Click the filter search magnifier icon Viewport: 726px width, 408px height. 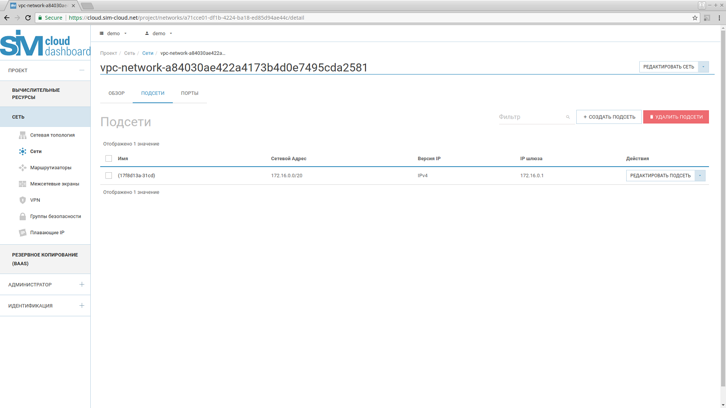568,117
